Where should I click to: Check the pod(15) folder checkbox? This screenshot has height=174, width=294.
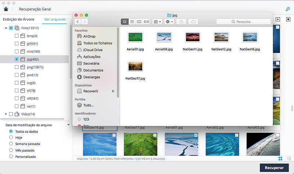(17, 75)
